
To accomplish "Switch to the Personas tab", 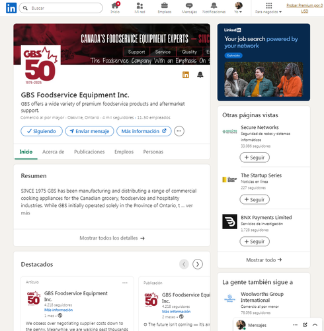I will tap(153, 152).
